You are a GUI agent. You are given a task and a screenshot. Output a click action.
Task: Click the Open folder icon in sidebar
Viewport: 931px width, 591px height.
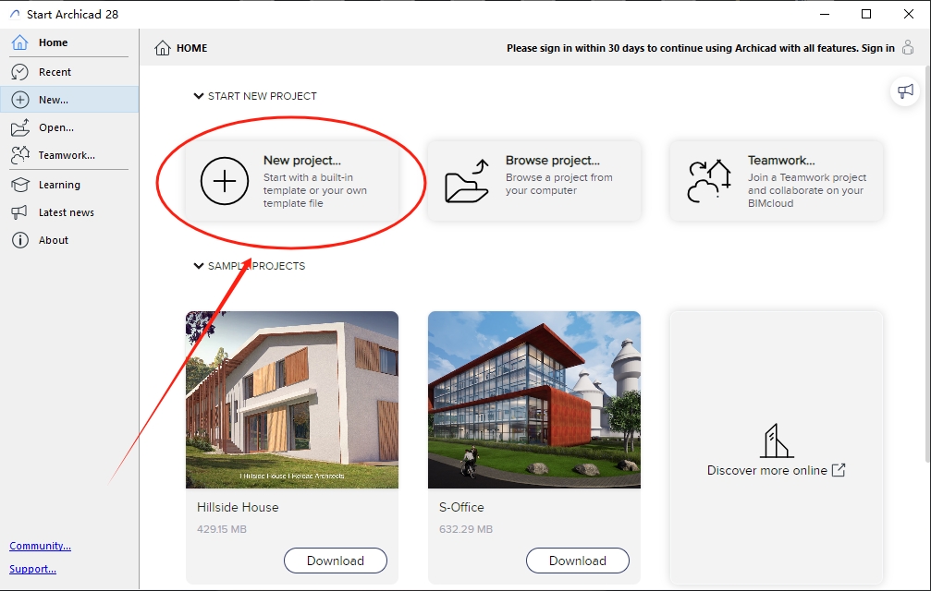tap(19, 127)
